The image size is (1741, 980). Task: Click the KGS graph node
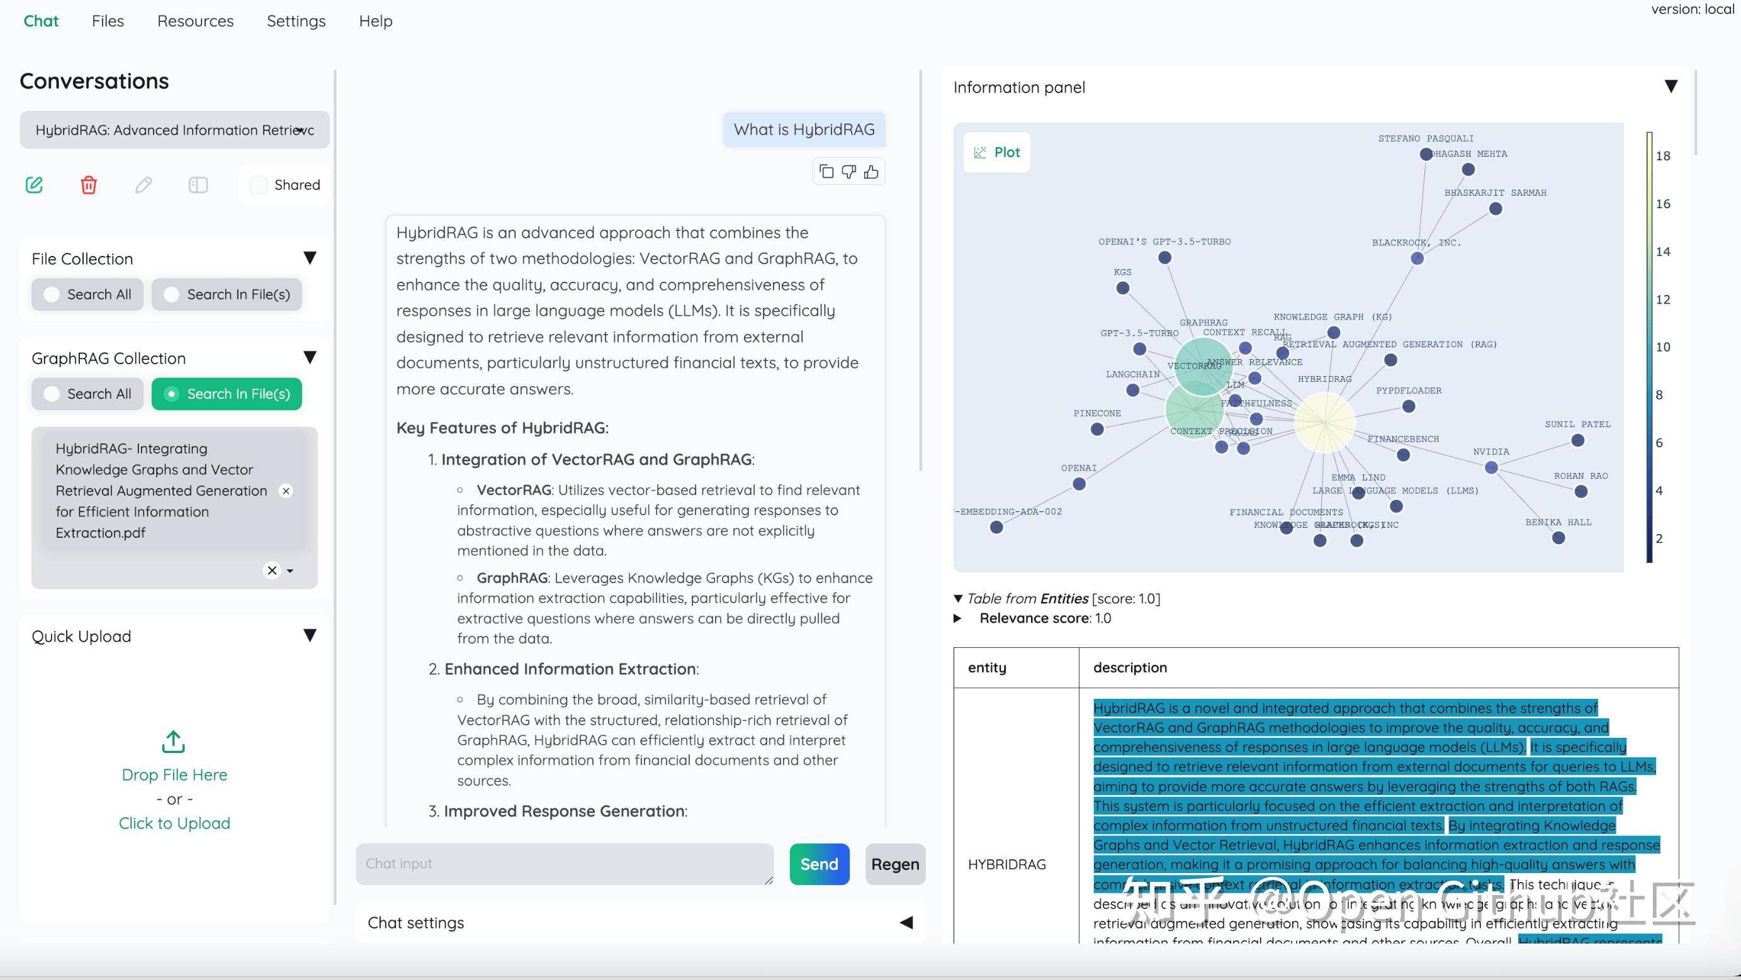click(1123, 287)
